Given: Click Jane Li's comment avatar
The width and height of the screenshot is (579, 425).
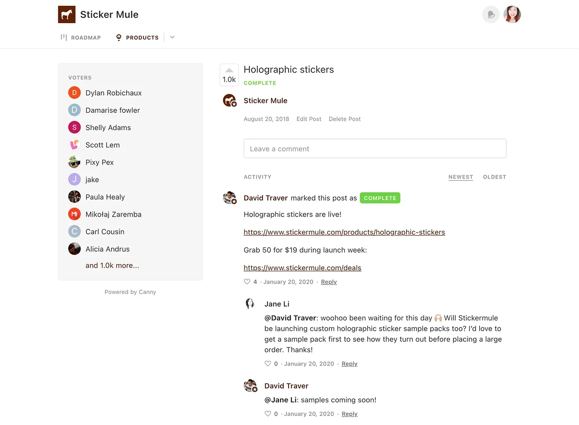Looking at the screenshot, I should point(250,304).
